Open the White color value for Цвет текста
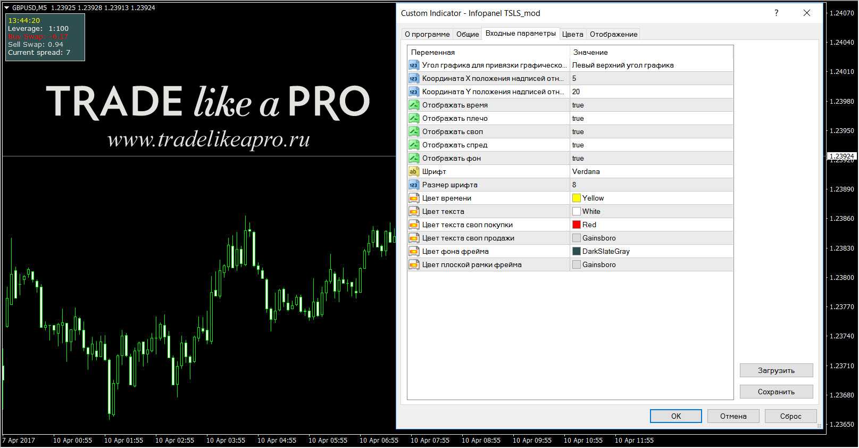Screen dimensions: 859x448 point(591,211)
